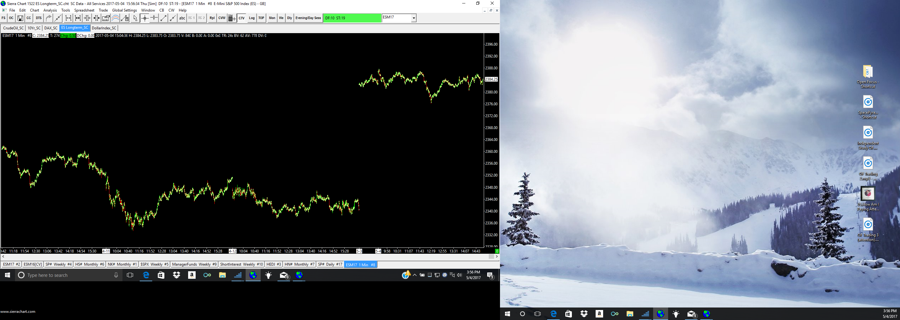Toggle the TOP button
This screenshot has height=320, width=900.
[261, 18]
